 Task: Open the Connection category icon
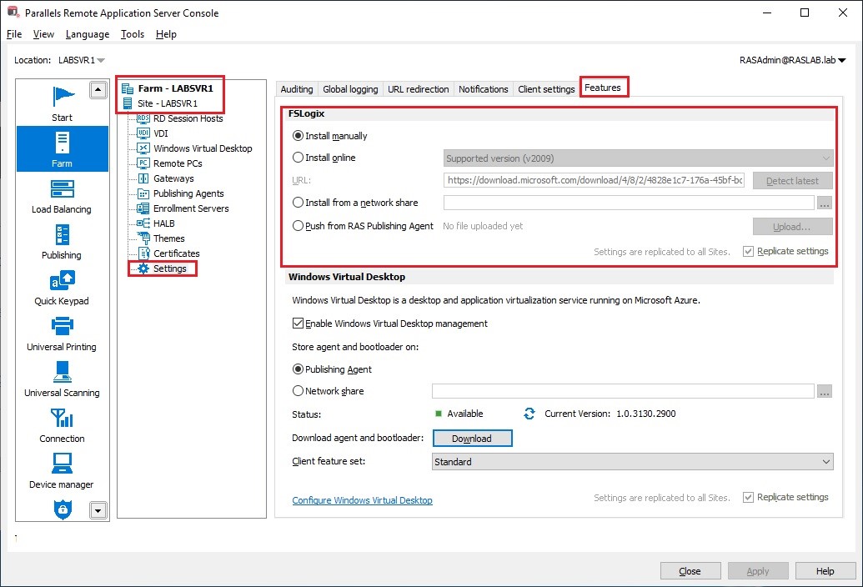63,418
